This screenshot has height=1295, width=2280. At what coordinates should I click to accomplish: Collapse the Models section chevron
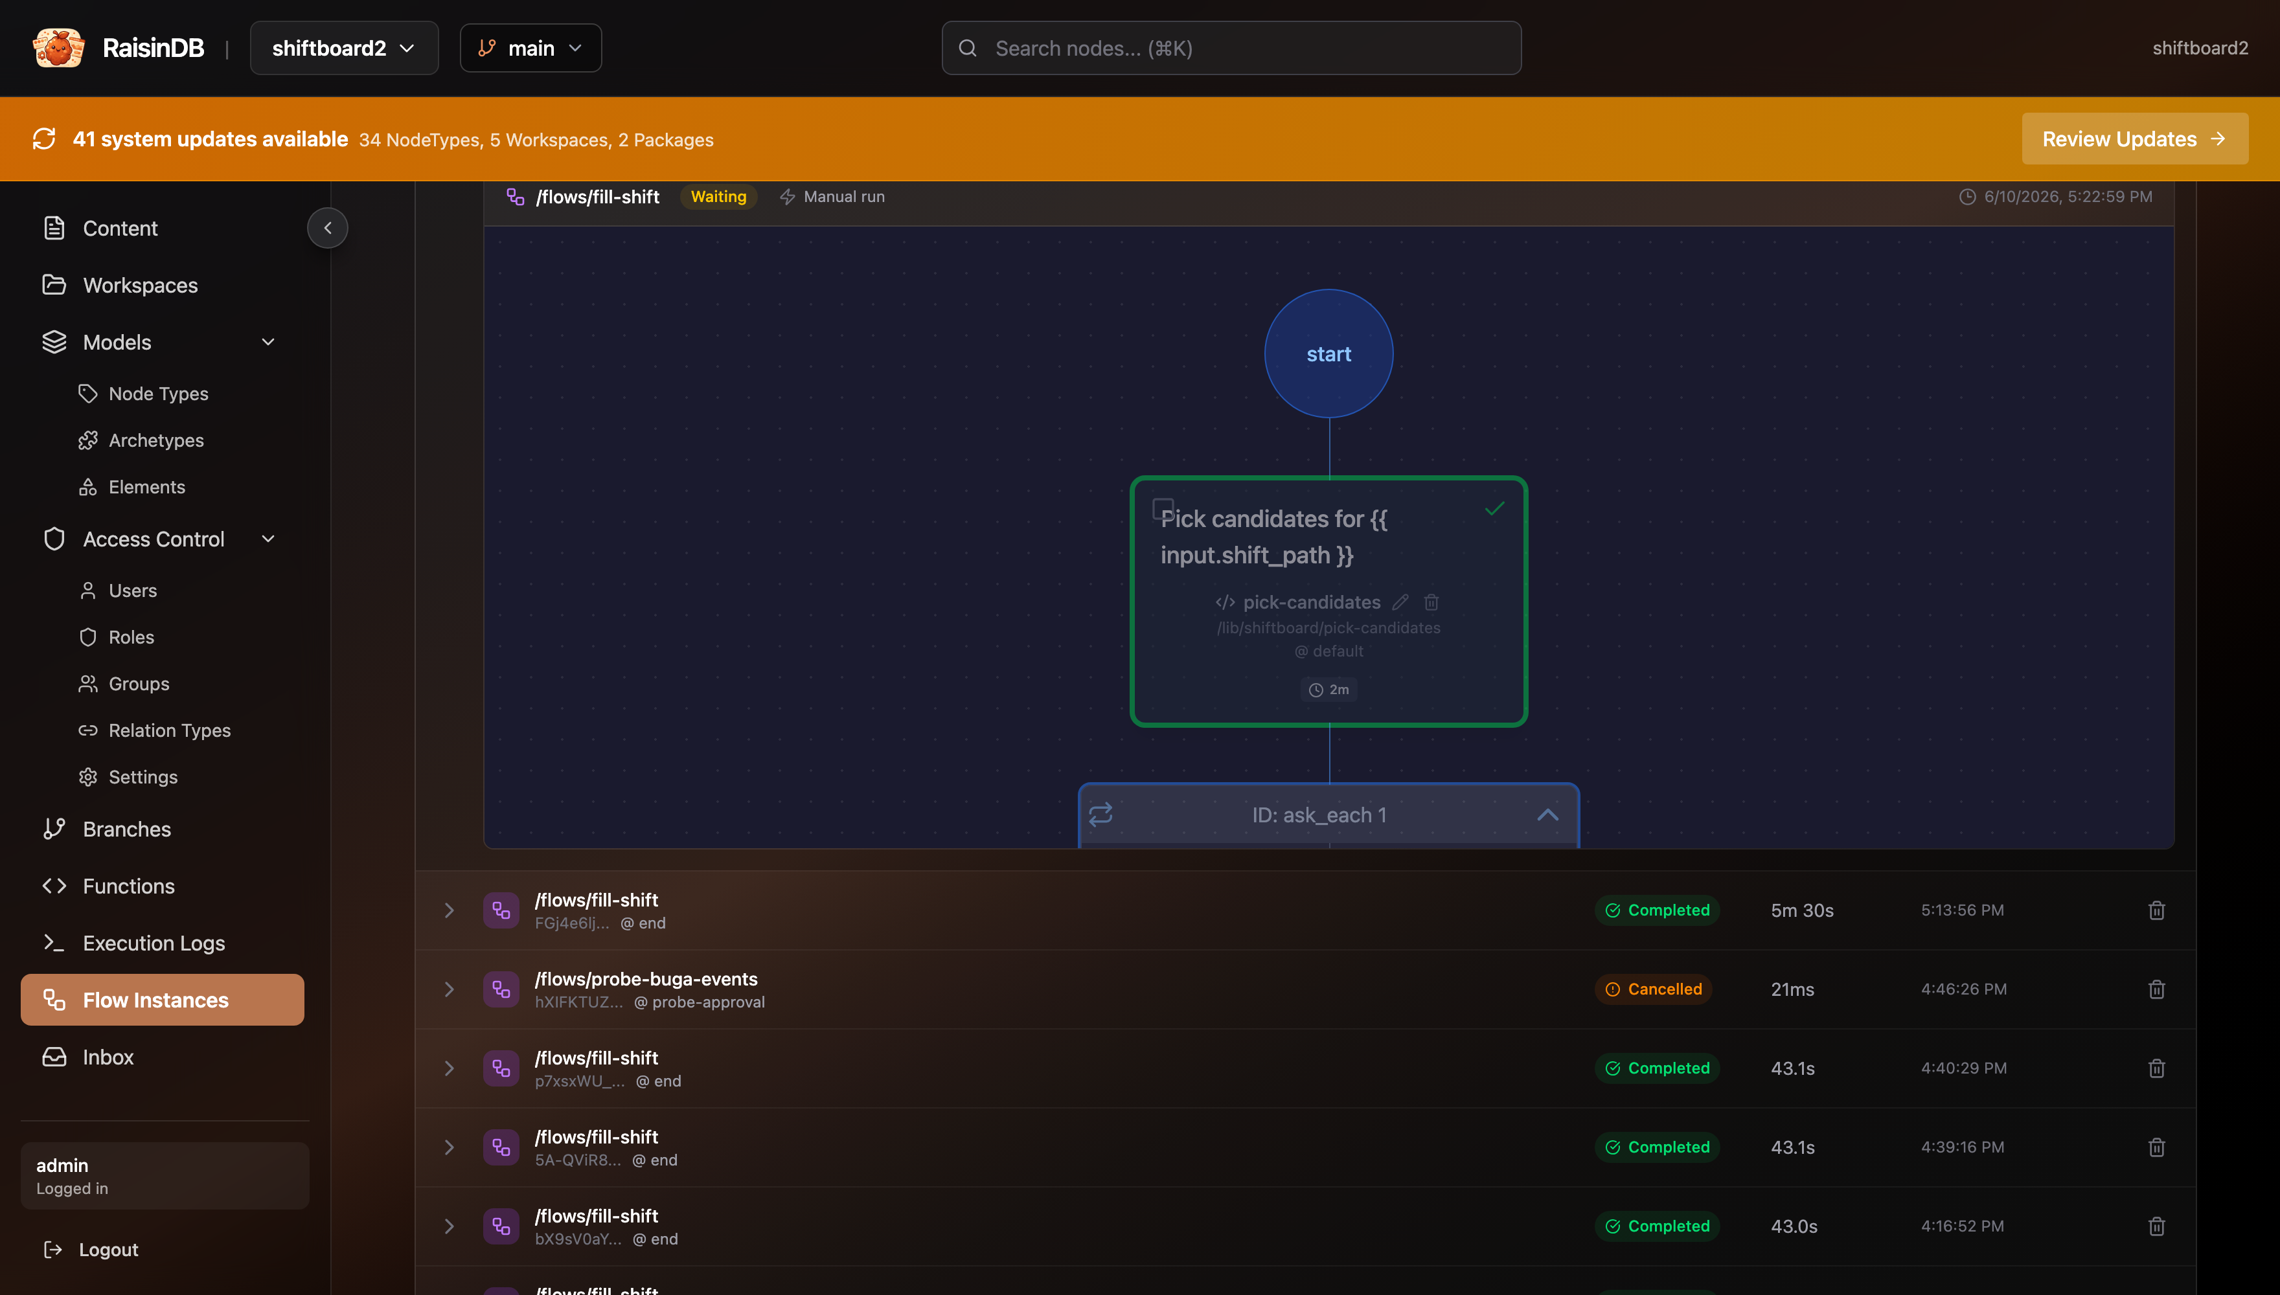[268, 343]
